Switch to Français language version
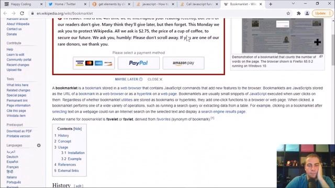The image size is (335, 188). click(x=13, y=167)
